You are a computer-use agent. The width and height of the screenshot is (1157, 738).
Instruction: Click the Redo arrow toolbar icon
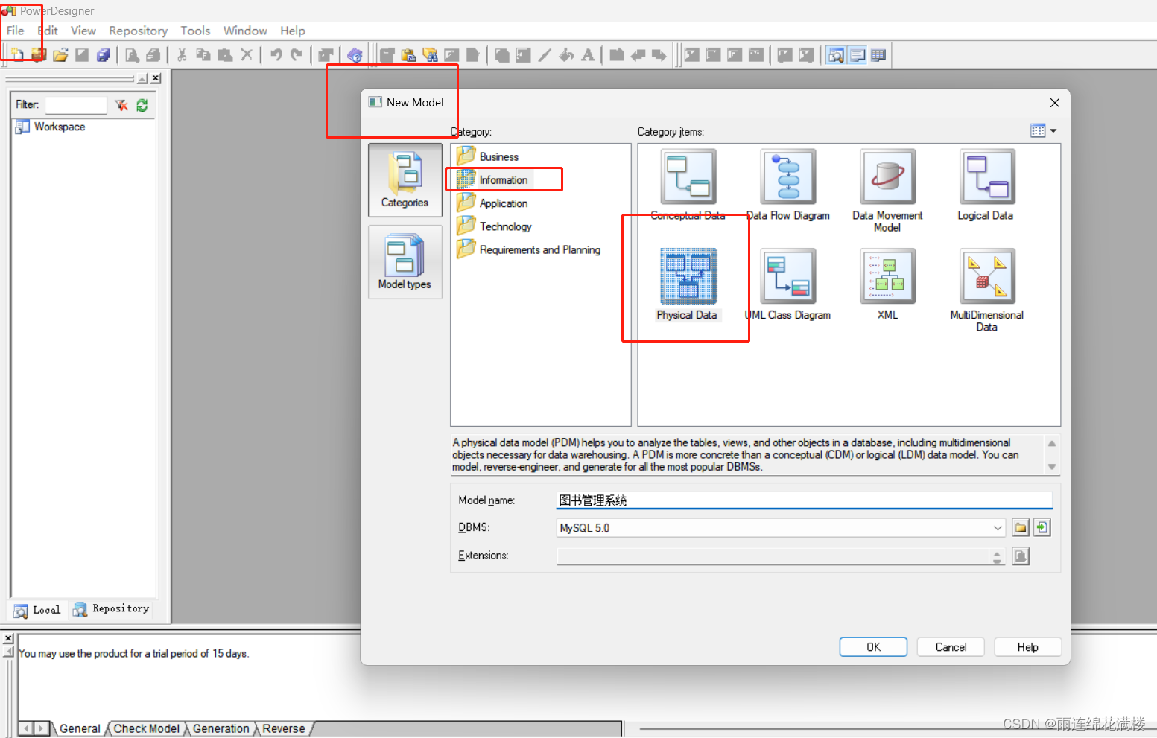(x=297, y=54)
